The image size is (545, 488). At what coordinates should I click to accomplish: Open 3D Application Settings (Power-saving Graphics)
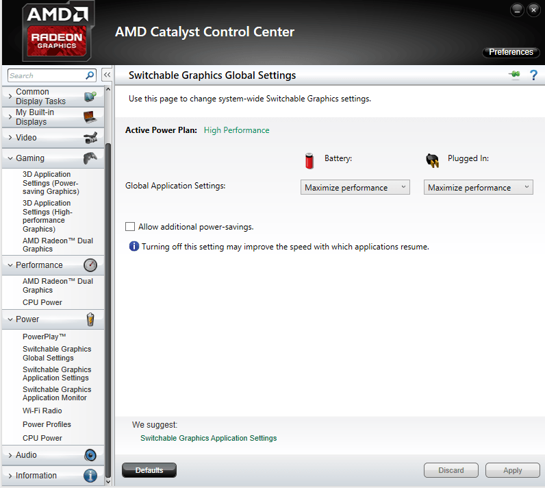pos(51,183)
